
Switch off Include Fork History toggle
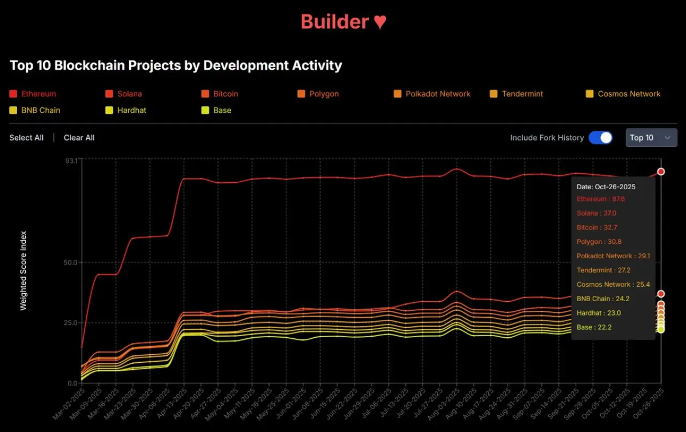(x=600, y=138)
